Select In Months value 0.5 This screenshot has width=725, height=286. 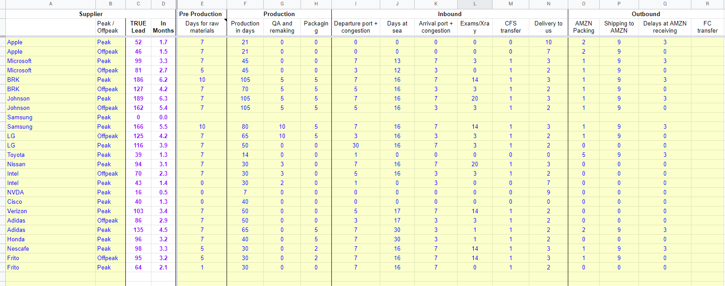click(x=163, y=192)
